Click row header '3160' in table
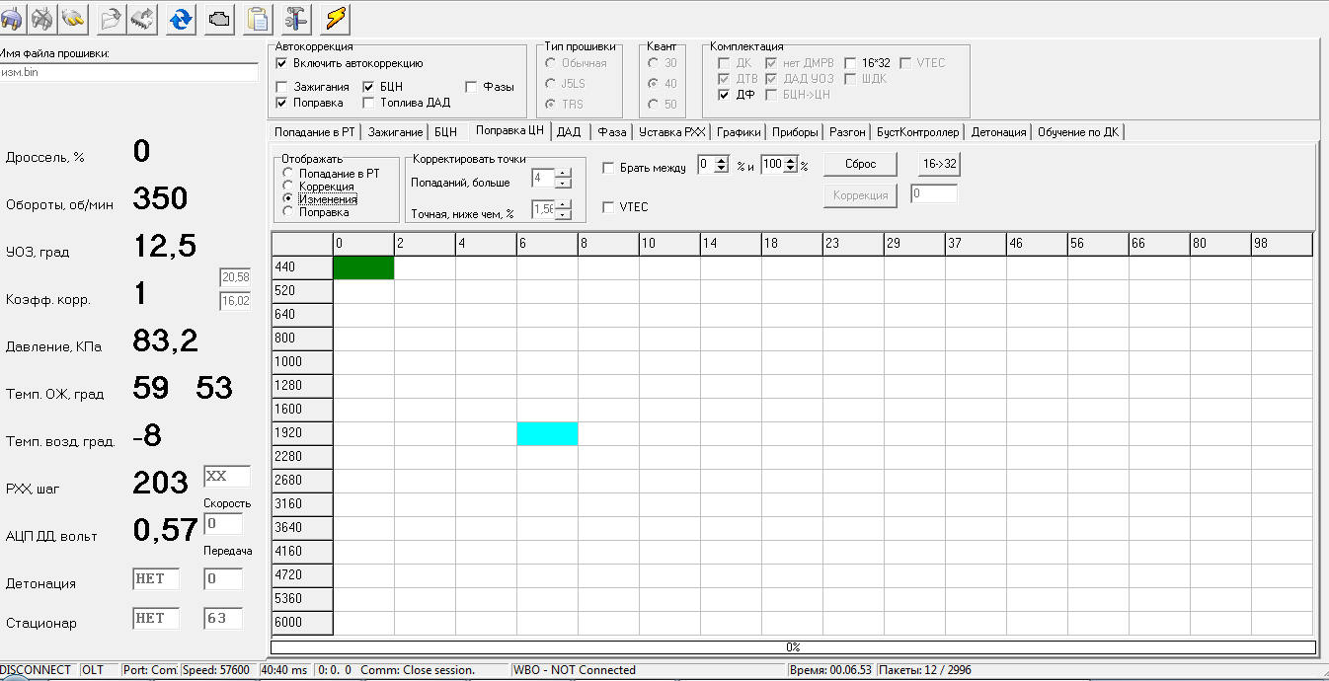 coord(301,504)
